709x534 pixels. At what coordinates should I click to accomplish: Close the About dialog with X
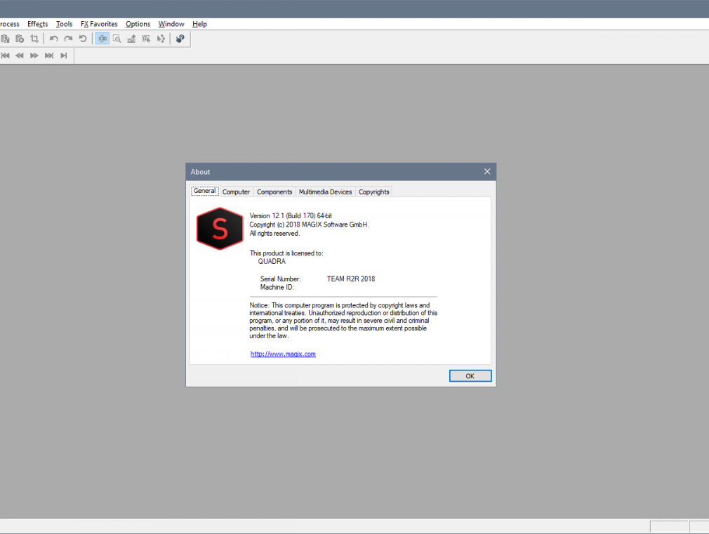pos(487,172)
